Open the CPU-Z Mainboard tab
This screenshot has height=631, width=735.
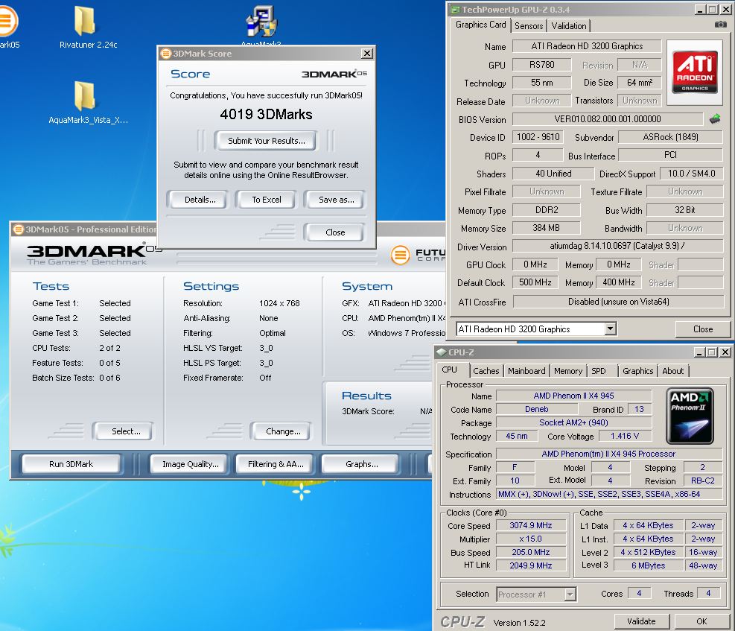(526, 371)
